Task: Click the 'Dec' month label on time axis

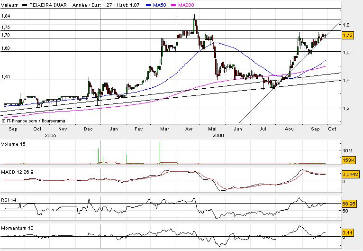Action: coord(88,129)
